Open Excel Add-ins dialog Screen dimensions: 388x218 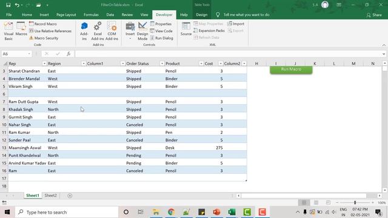98,31
